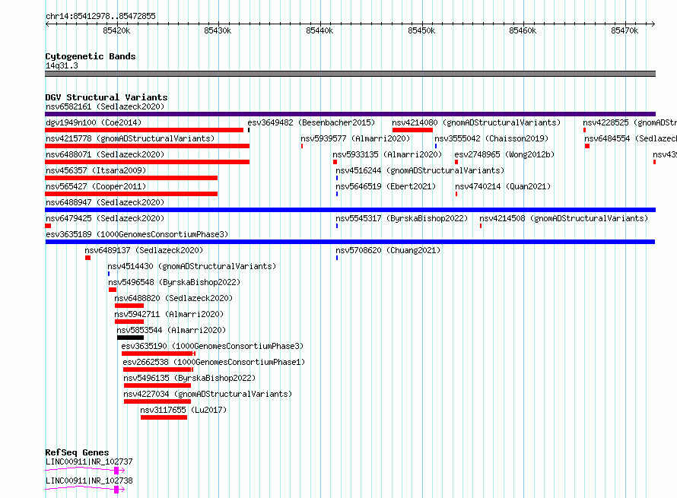Click the red nsv456357 variant bar

click(x=132, y=178)
